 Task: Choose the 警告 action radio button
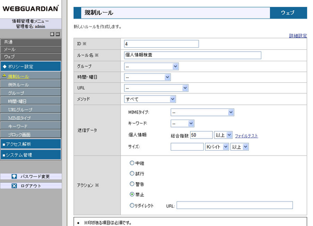point(132,184)
